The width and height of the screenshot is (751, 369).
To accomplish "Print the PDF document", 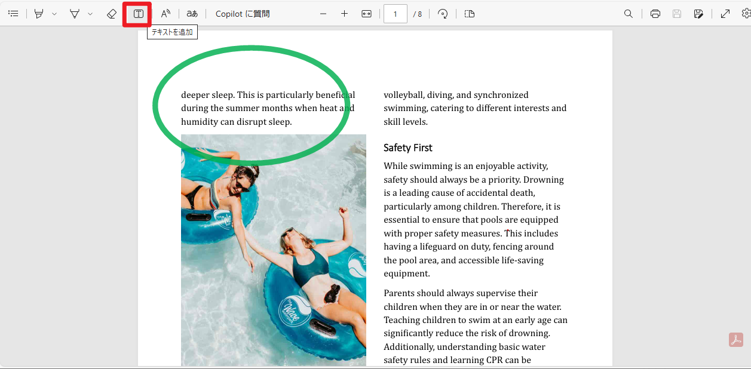I will tap(655, 14).
